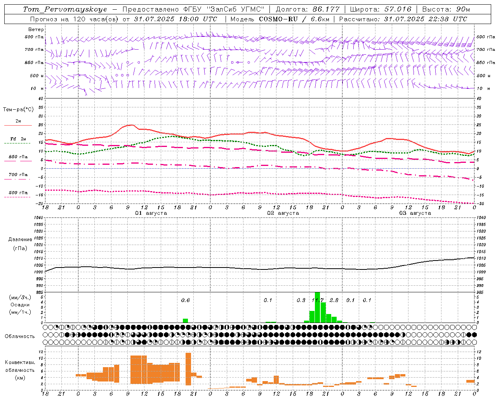Click the Рассчитано 31.07.2025 22:38 UTC timestamp

(403, 19)
